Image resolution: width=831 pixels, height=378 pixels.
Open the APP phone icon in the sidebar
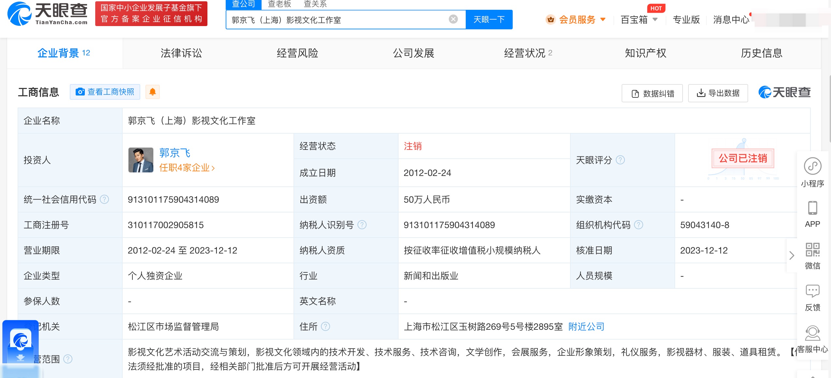812,208
